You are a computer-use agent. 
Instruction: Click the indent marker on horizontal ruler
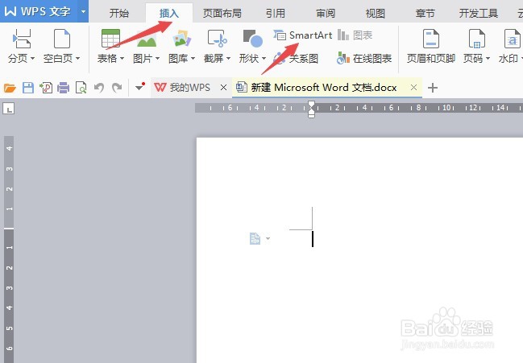(311, 109)
